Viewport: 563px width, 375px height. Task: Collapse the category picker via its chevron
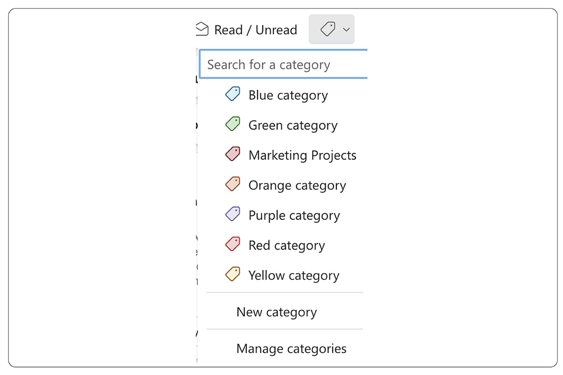(x=347, y=29)
